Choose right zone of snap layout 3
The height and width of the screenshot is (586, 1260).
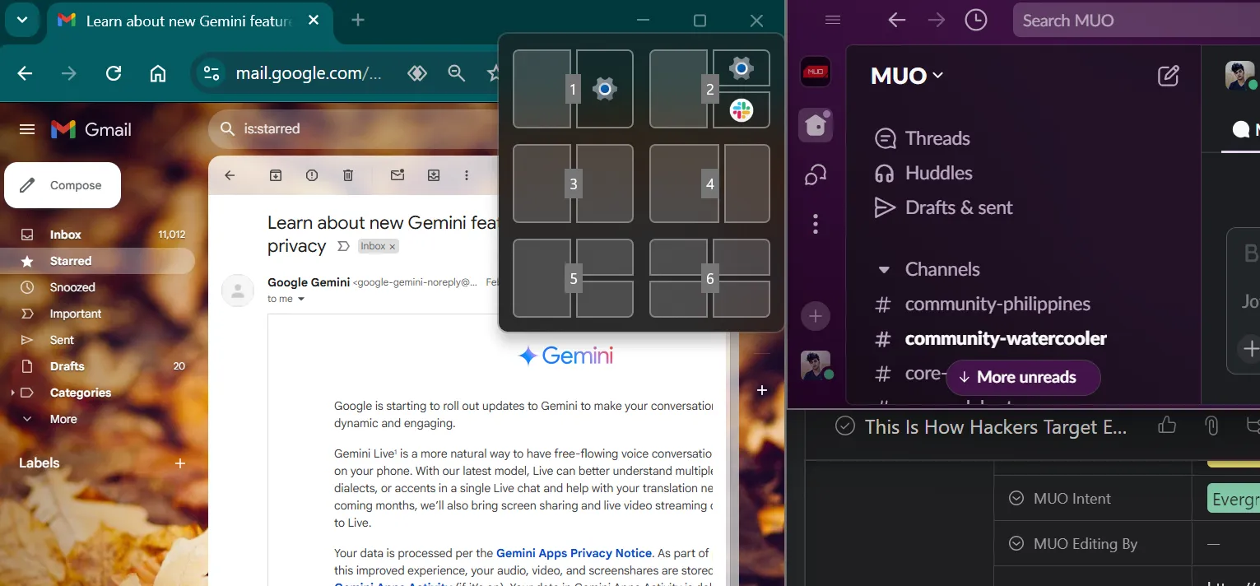click(x=605, y=184)
